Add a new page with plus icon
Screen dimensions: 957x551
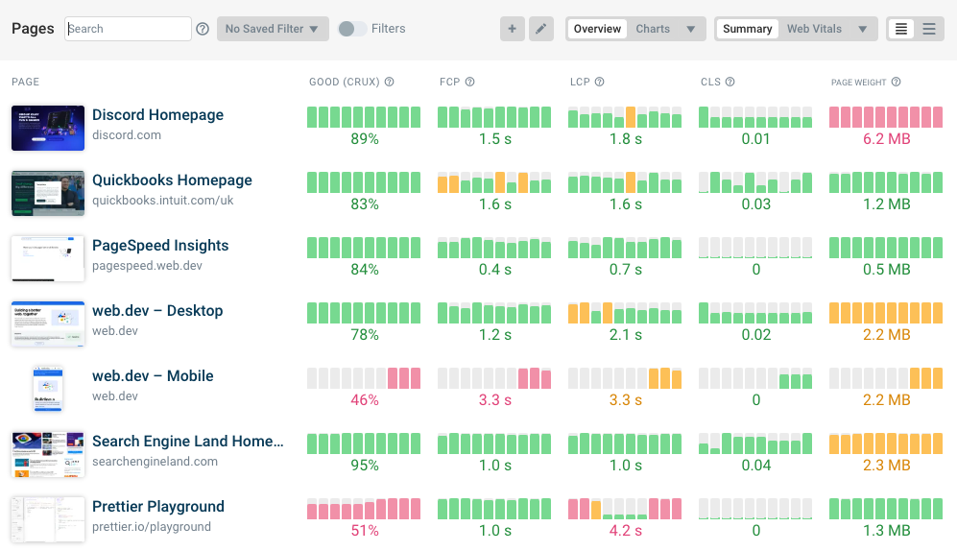pos(512,29)
